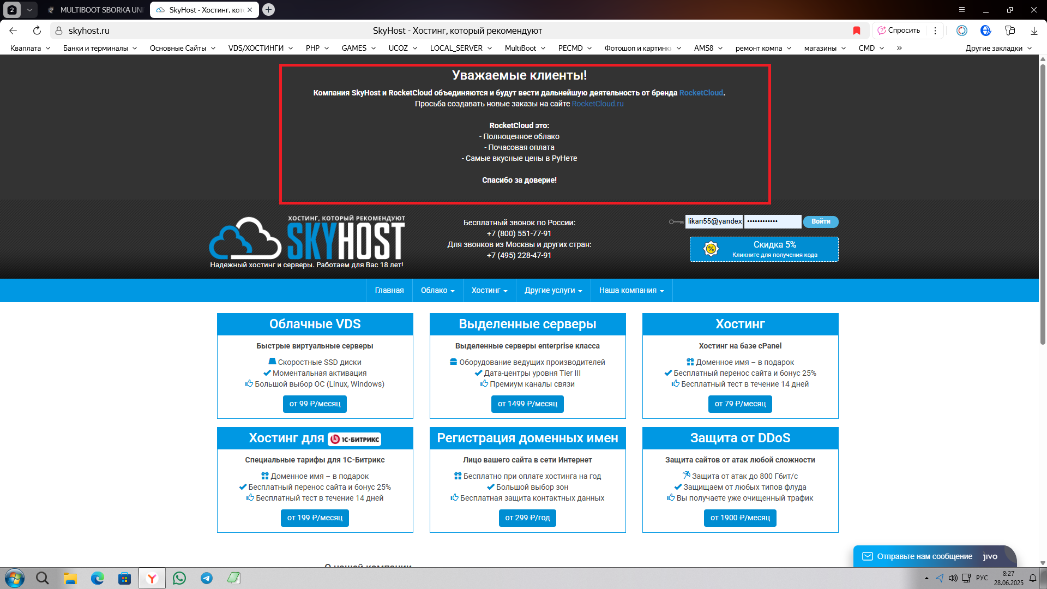
Task: Click the email login input field
Action: 714,221
